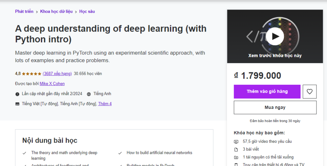Click the globe language icon
Viewport: 327px width, 166px height.
click(x=89, y=94)
